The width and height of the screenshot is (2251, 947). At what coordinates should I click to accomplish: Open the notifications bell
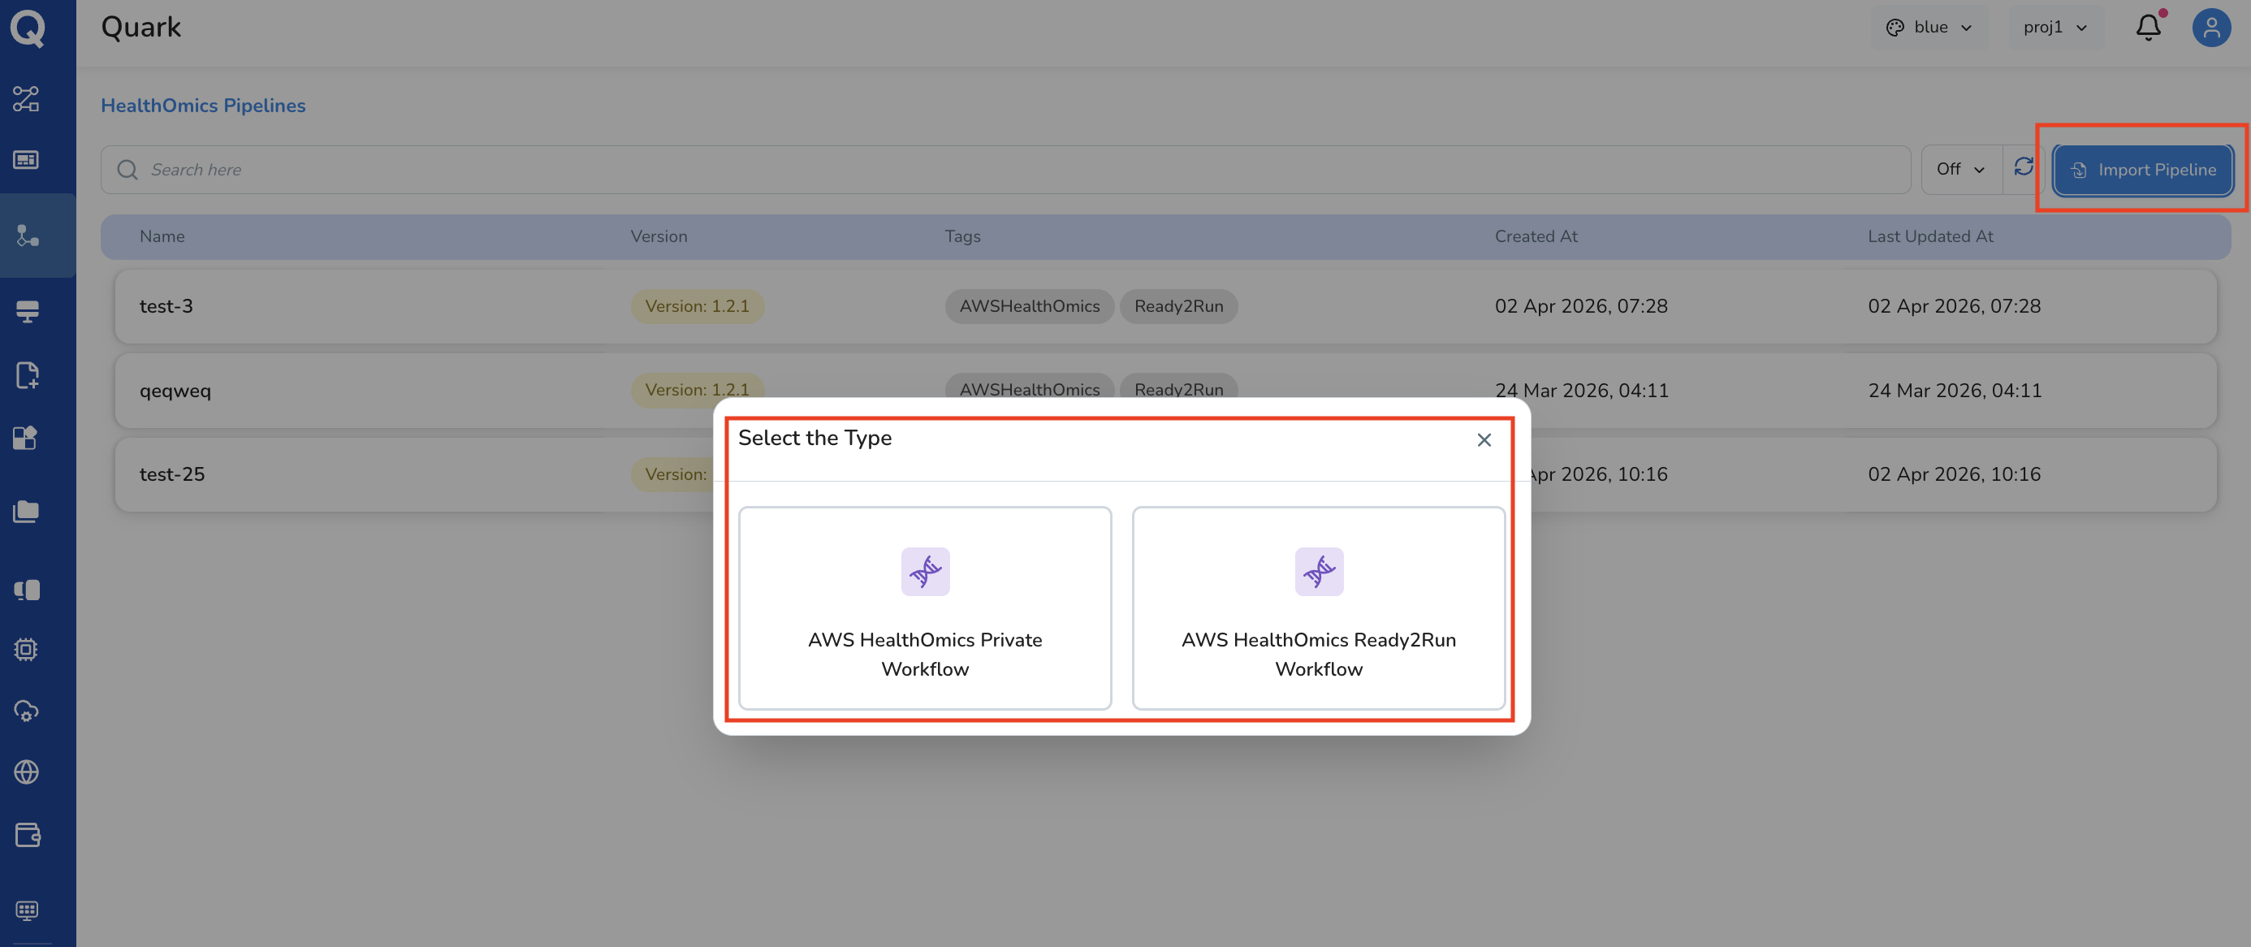pos(2149,27)
